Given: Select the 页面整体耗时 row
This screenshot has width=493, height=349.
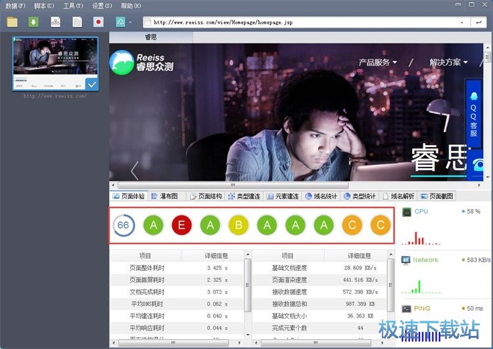Looking at the screenshot, I should [177, 268].
